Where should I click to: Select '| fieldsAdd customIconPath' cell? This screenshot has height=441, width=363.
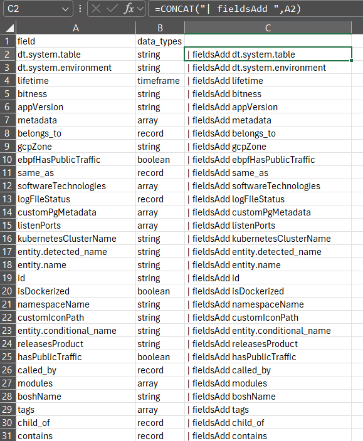tap(268, 318)
